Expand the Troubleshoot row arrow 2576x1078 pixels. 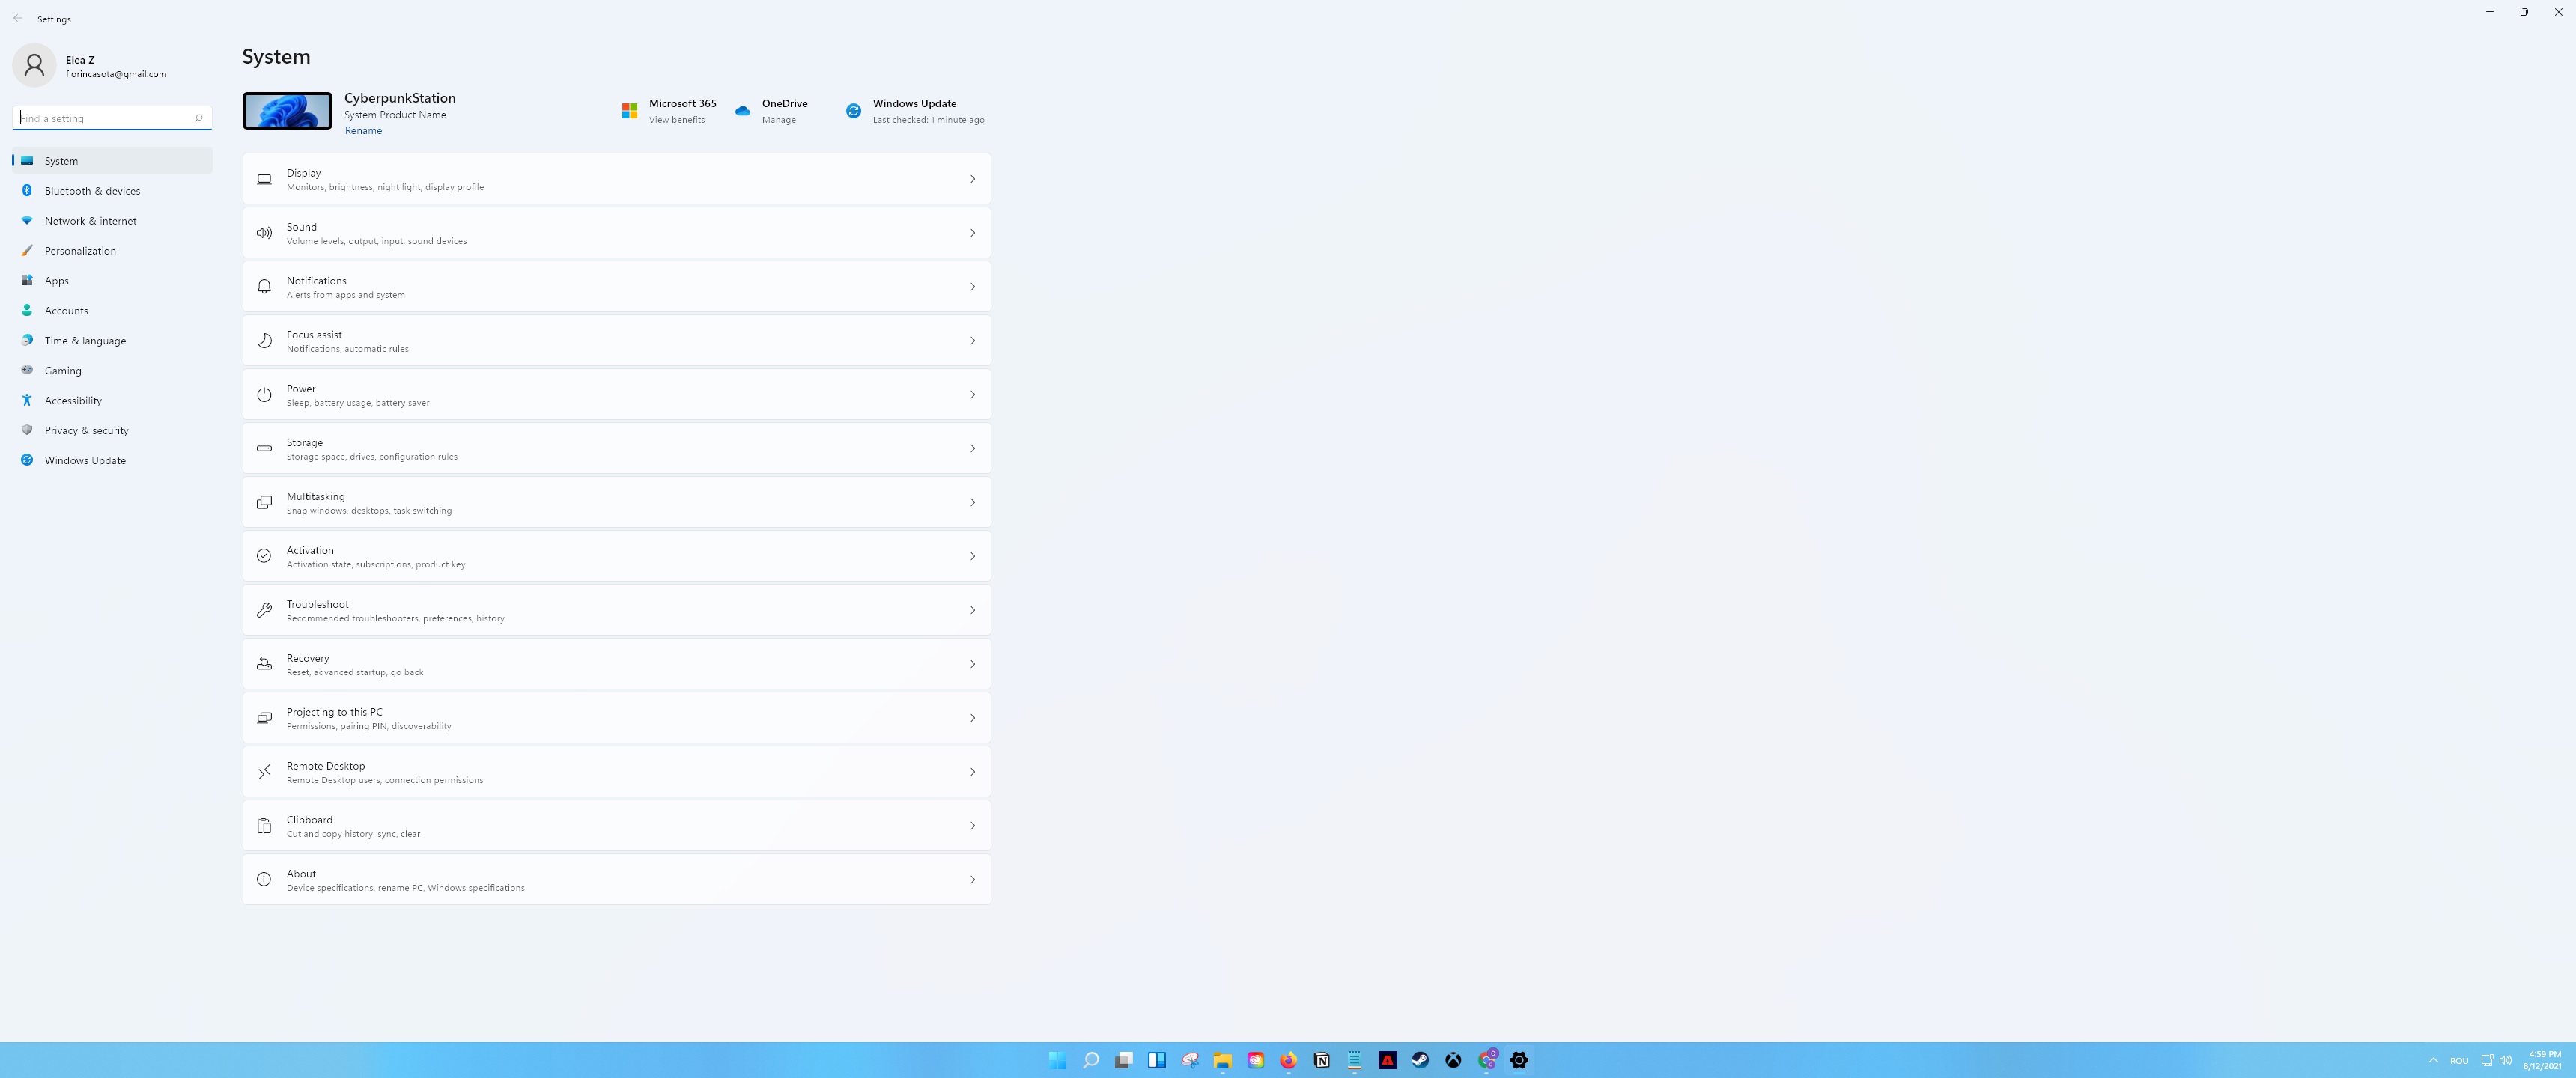point(972,610)
